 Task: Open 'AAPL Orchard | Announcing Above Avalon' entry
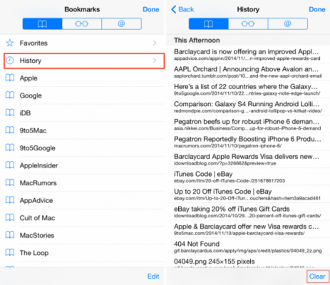[x=248, y=72]
